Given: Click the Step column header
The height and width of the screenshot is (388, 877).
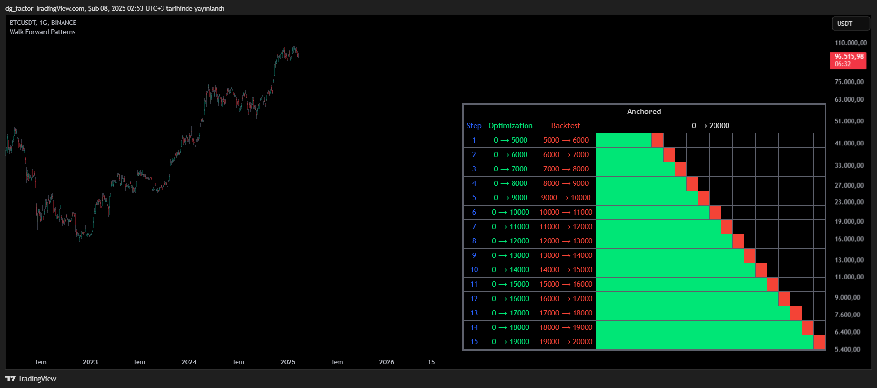Looking at the screenshot, I should [x=474, y=126].
